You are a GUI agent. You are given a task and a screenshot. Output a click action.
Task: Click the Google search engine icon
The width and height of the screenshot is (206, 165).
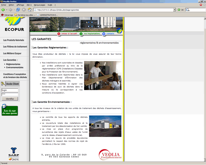tap(187, 10)
